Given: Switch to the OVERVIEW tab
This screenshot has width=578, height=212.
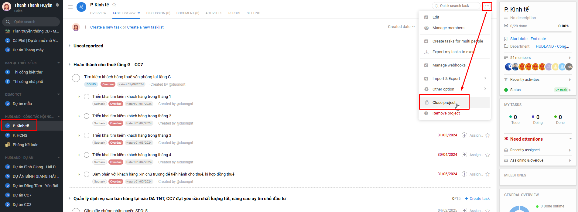Looking at the screenshot, I should point(98,13).
